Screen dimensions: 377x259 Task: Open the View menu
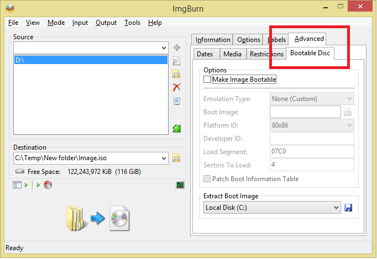(x=33, y=23)
